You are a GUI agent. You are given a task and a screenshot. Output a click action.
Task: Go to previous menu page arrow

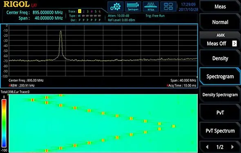pos(207,147)
